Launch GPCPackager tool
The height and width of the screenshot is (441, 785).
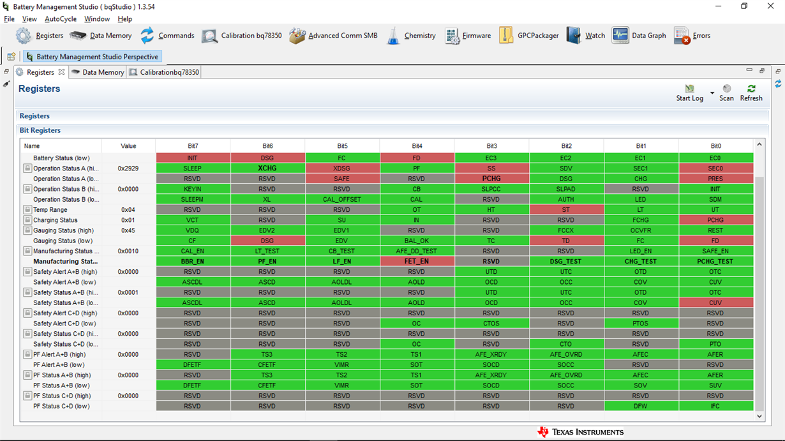pyautogui.click(x=528, y=36)
